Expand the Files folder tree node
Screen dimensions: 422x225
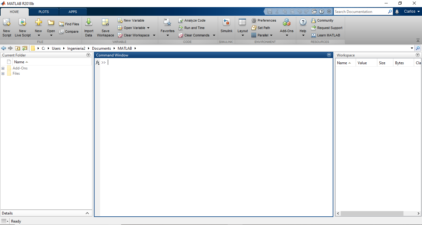point(3,73)
